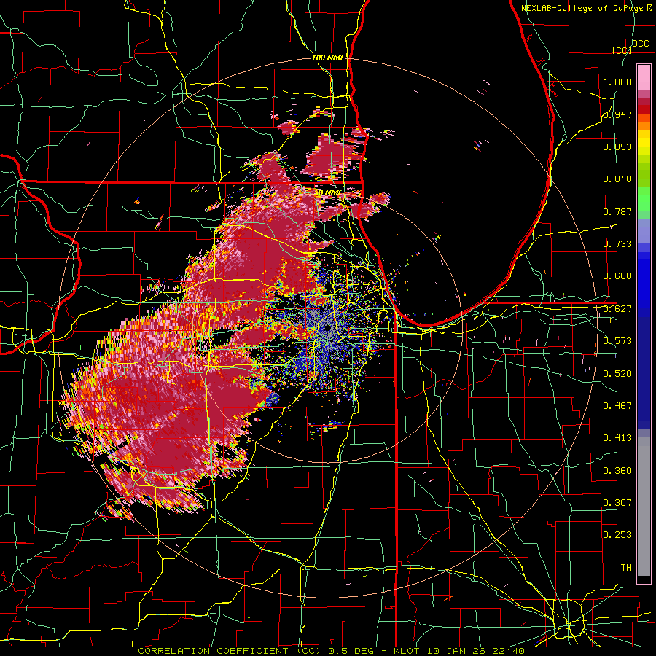Viewport: 656px width, 656px height.
Task: Click the Correlation Coefficient KLOT caption
Action: point(331,651)
